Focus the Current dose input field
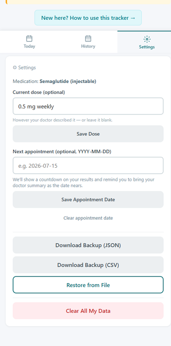Screen dimensions: 171x346 pyautogui.click(x=88, y=106)
